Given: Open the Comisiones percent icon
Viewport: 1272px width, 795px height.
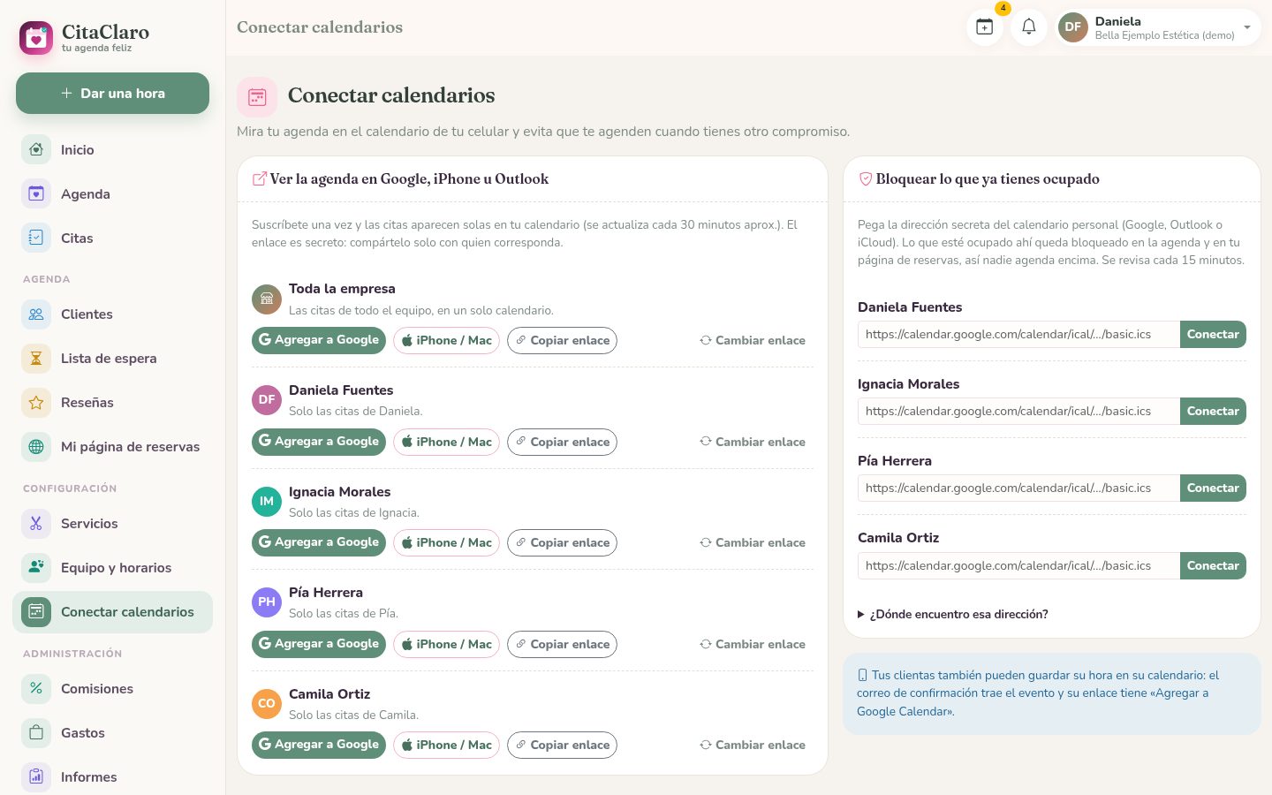Looking at the screenshot, I should 36,688.
